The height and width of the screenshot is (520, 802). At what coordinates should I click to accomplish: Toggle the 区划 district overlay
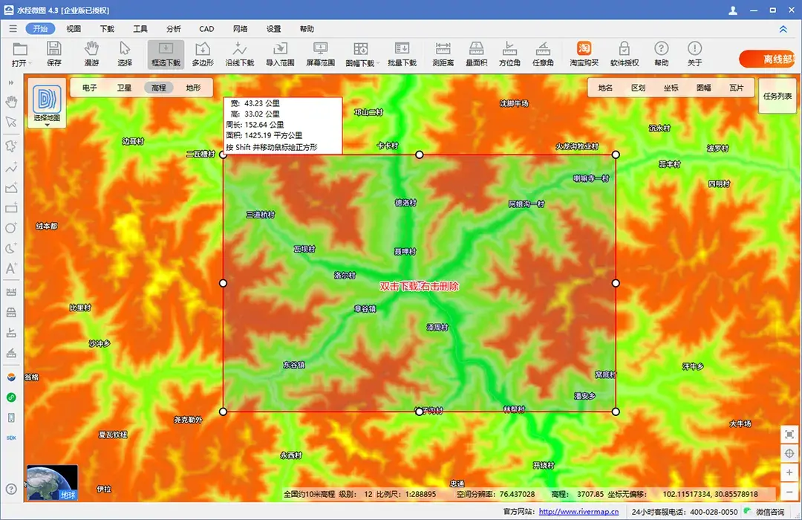point(639,88)
